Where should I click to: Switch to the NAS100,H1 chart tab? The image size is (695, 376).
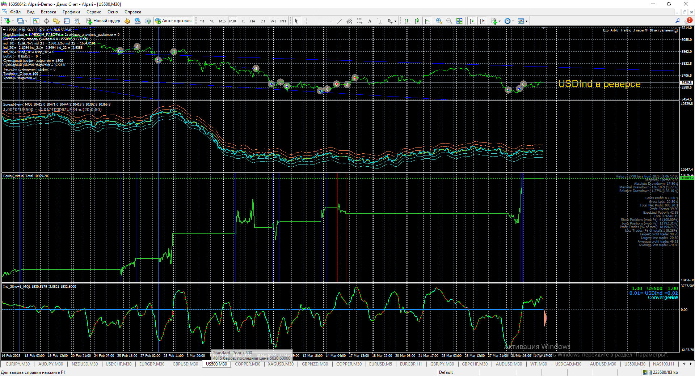tap(664, 364)
